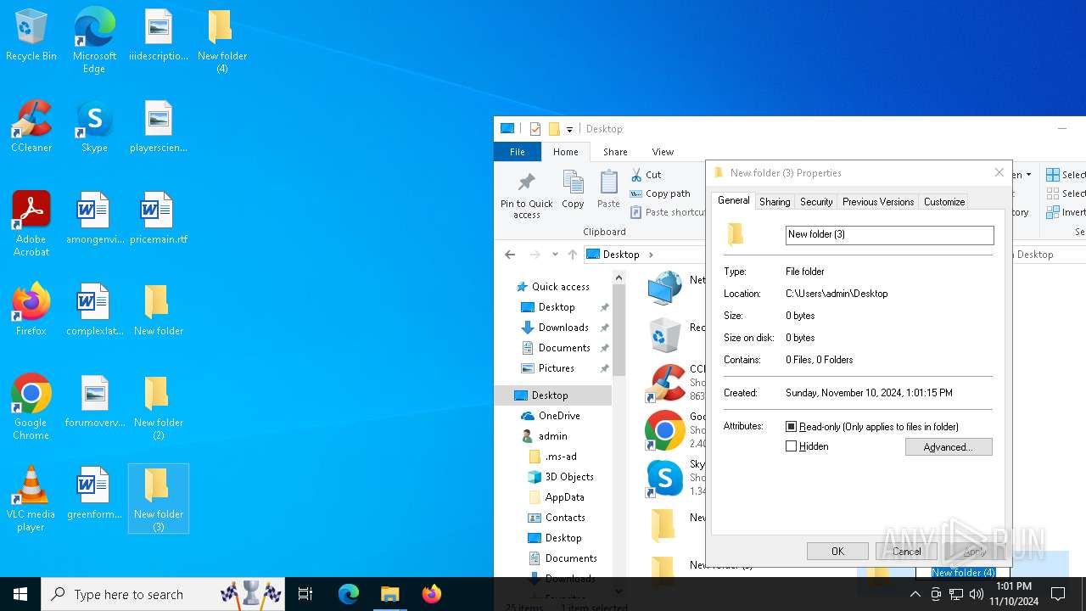Image resolution: width=1086 pixels, height=611 pixels.
Task: Toggle the Read-only attribute checkbox
Action: tap(792, 427)
